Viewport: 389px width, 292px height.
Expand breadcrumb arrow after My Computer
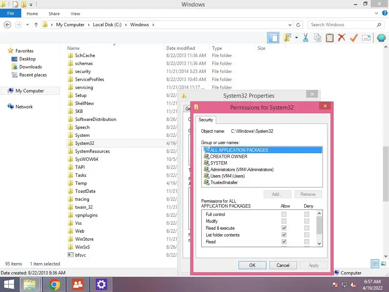[89, 25]
